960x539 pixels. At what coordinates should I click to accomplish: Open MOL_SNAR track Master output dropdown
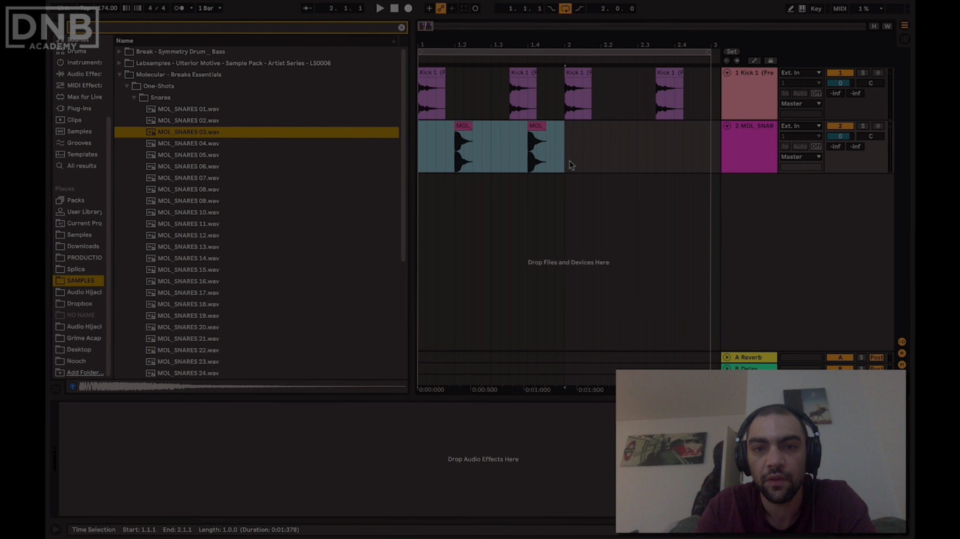[801, 157]
